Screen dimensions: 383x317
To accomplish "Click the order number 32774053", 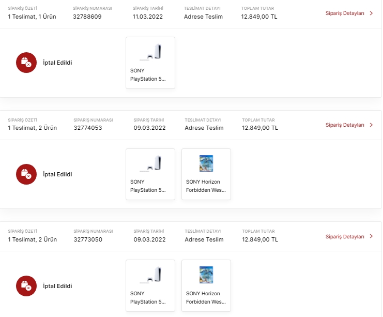I will click(x=87, y=128).
